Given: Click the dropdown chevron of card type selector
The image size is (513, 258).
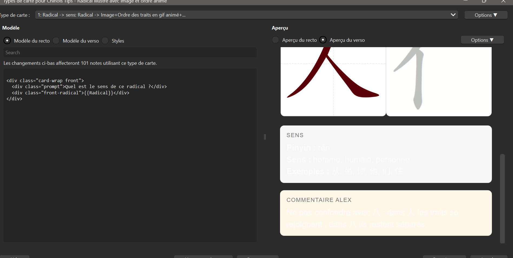Looking at the screenshot, I should pos(453,15).
